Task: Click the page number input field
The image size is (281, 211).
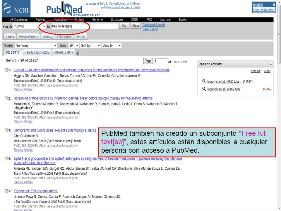Action: pyautogui.click(x=160, y=61)
